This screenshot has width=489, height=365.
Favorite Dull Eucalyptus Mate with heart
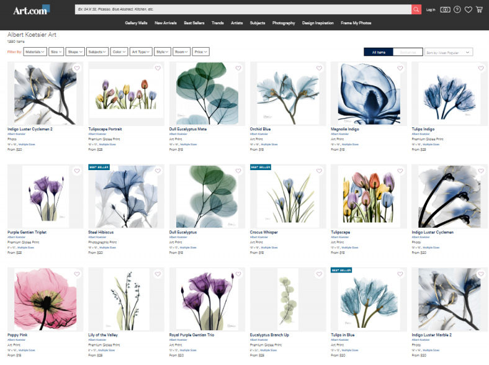238,68
